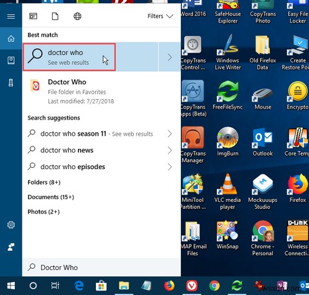Open Core Temp desktop icon

pos(297,142)
